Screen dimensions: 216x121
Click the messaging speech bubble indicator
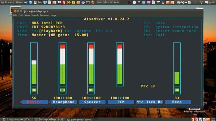pos(207,2)
